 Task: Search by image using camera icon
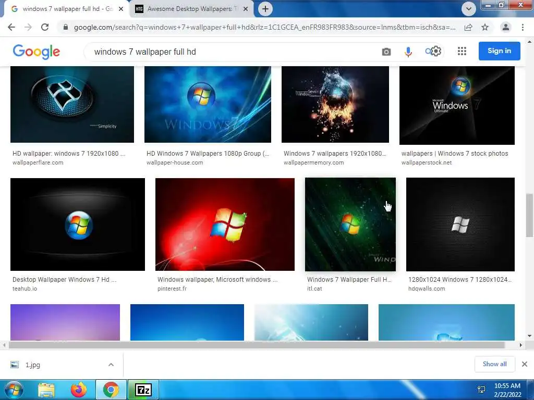point(386,52)
